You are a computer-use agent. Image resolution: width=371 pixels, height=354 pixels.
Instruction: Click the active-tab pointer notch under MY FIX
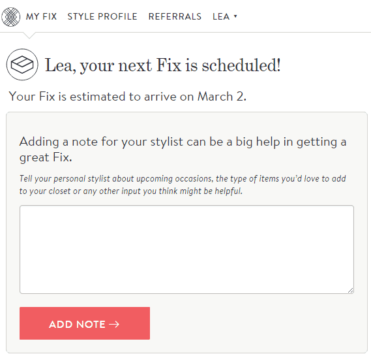tap(29, 35)
